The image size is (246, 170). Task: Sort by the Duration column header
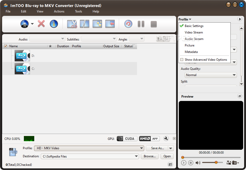pyautogui.click(x=63, y=46)
